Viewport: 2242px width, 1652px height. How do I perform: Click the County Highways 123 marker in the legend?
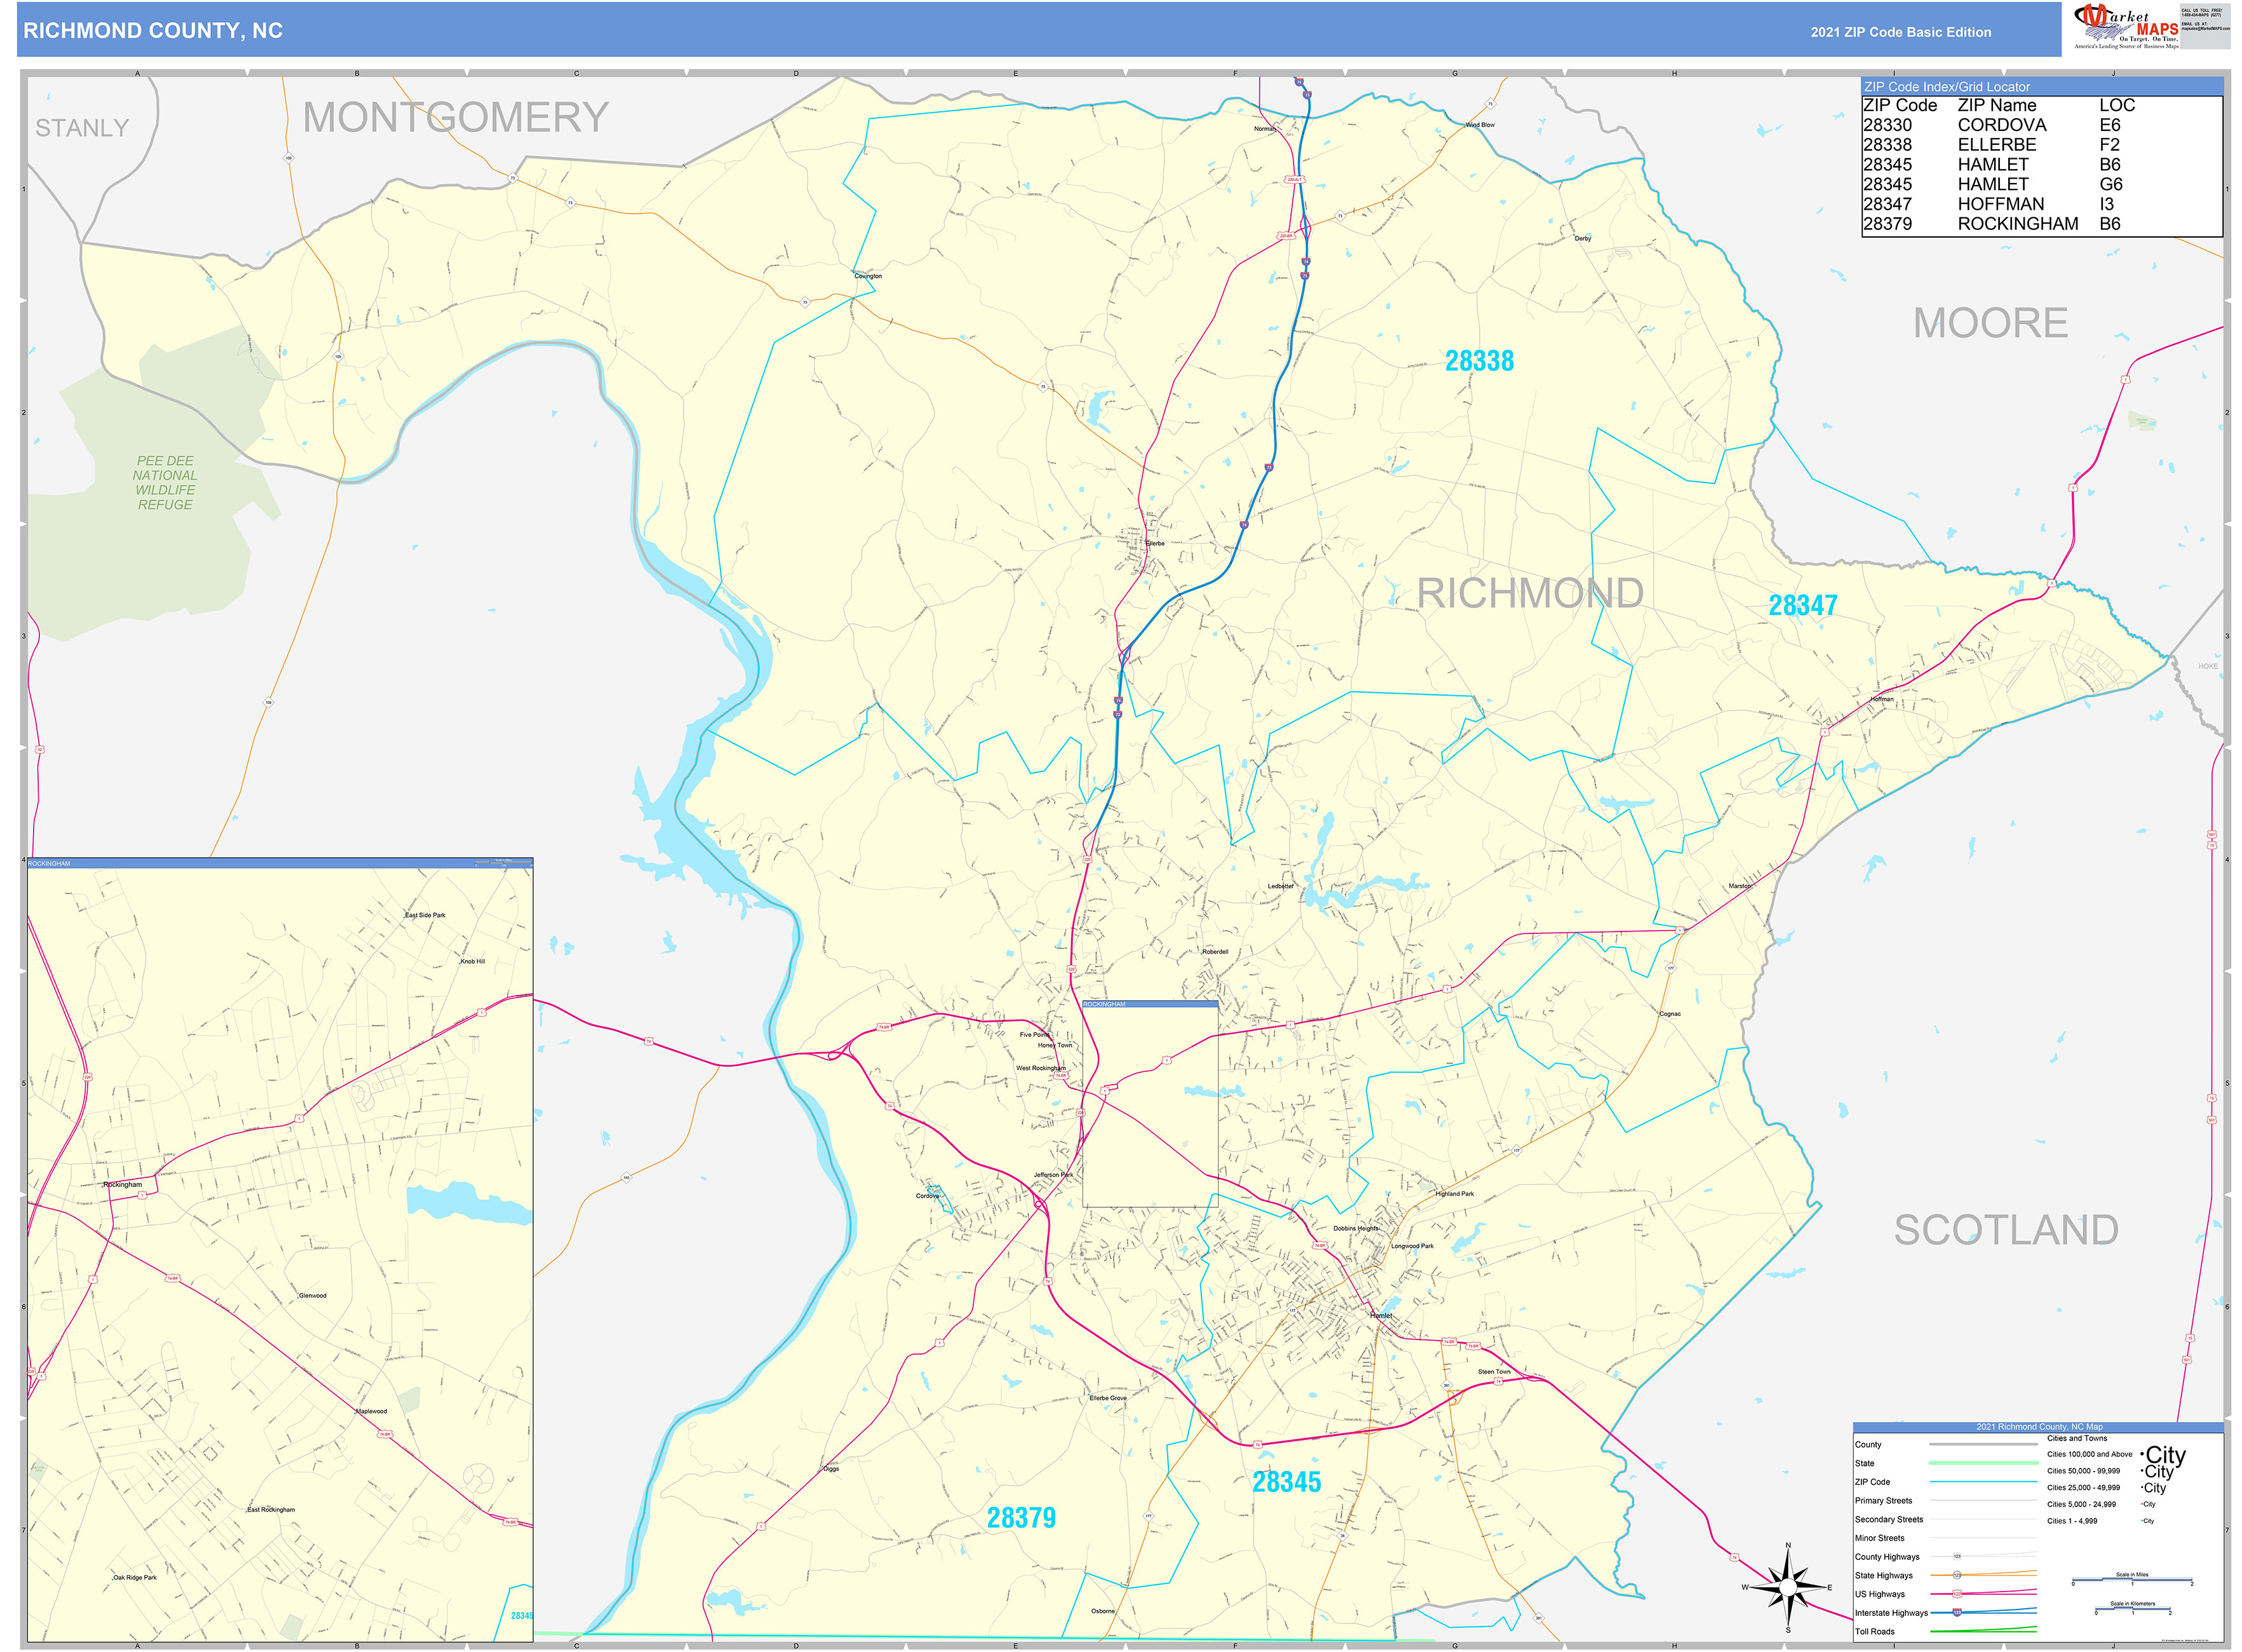pos(1957,1556)
